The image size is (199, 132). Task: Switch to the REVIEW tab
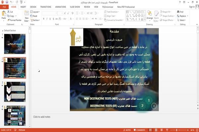click(x=87, y=7)
